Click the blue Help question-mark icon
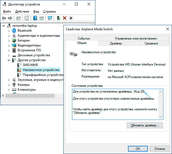Image resolution: width=172 pixels, height=154 pixels. pyautogui.click(x=35, y=18)
